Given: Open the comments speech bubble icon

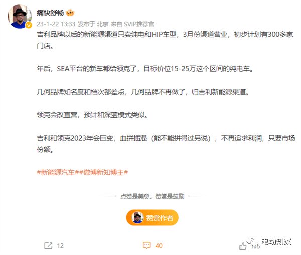Looking at the screenshot, I should (147, 245).
